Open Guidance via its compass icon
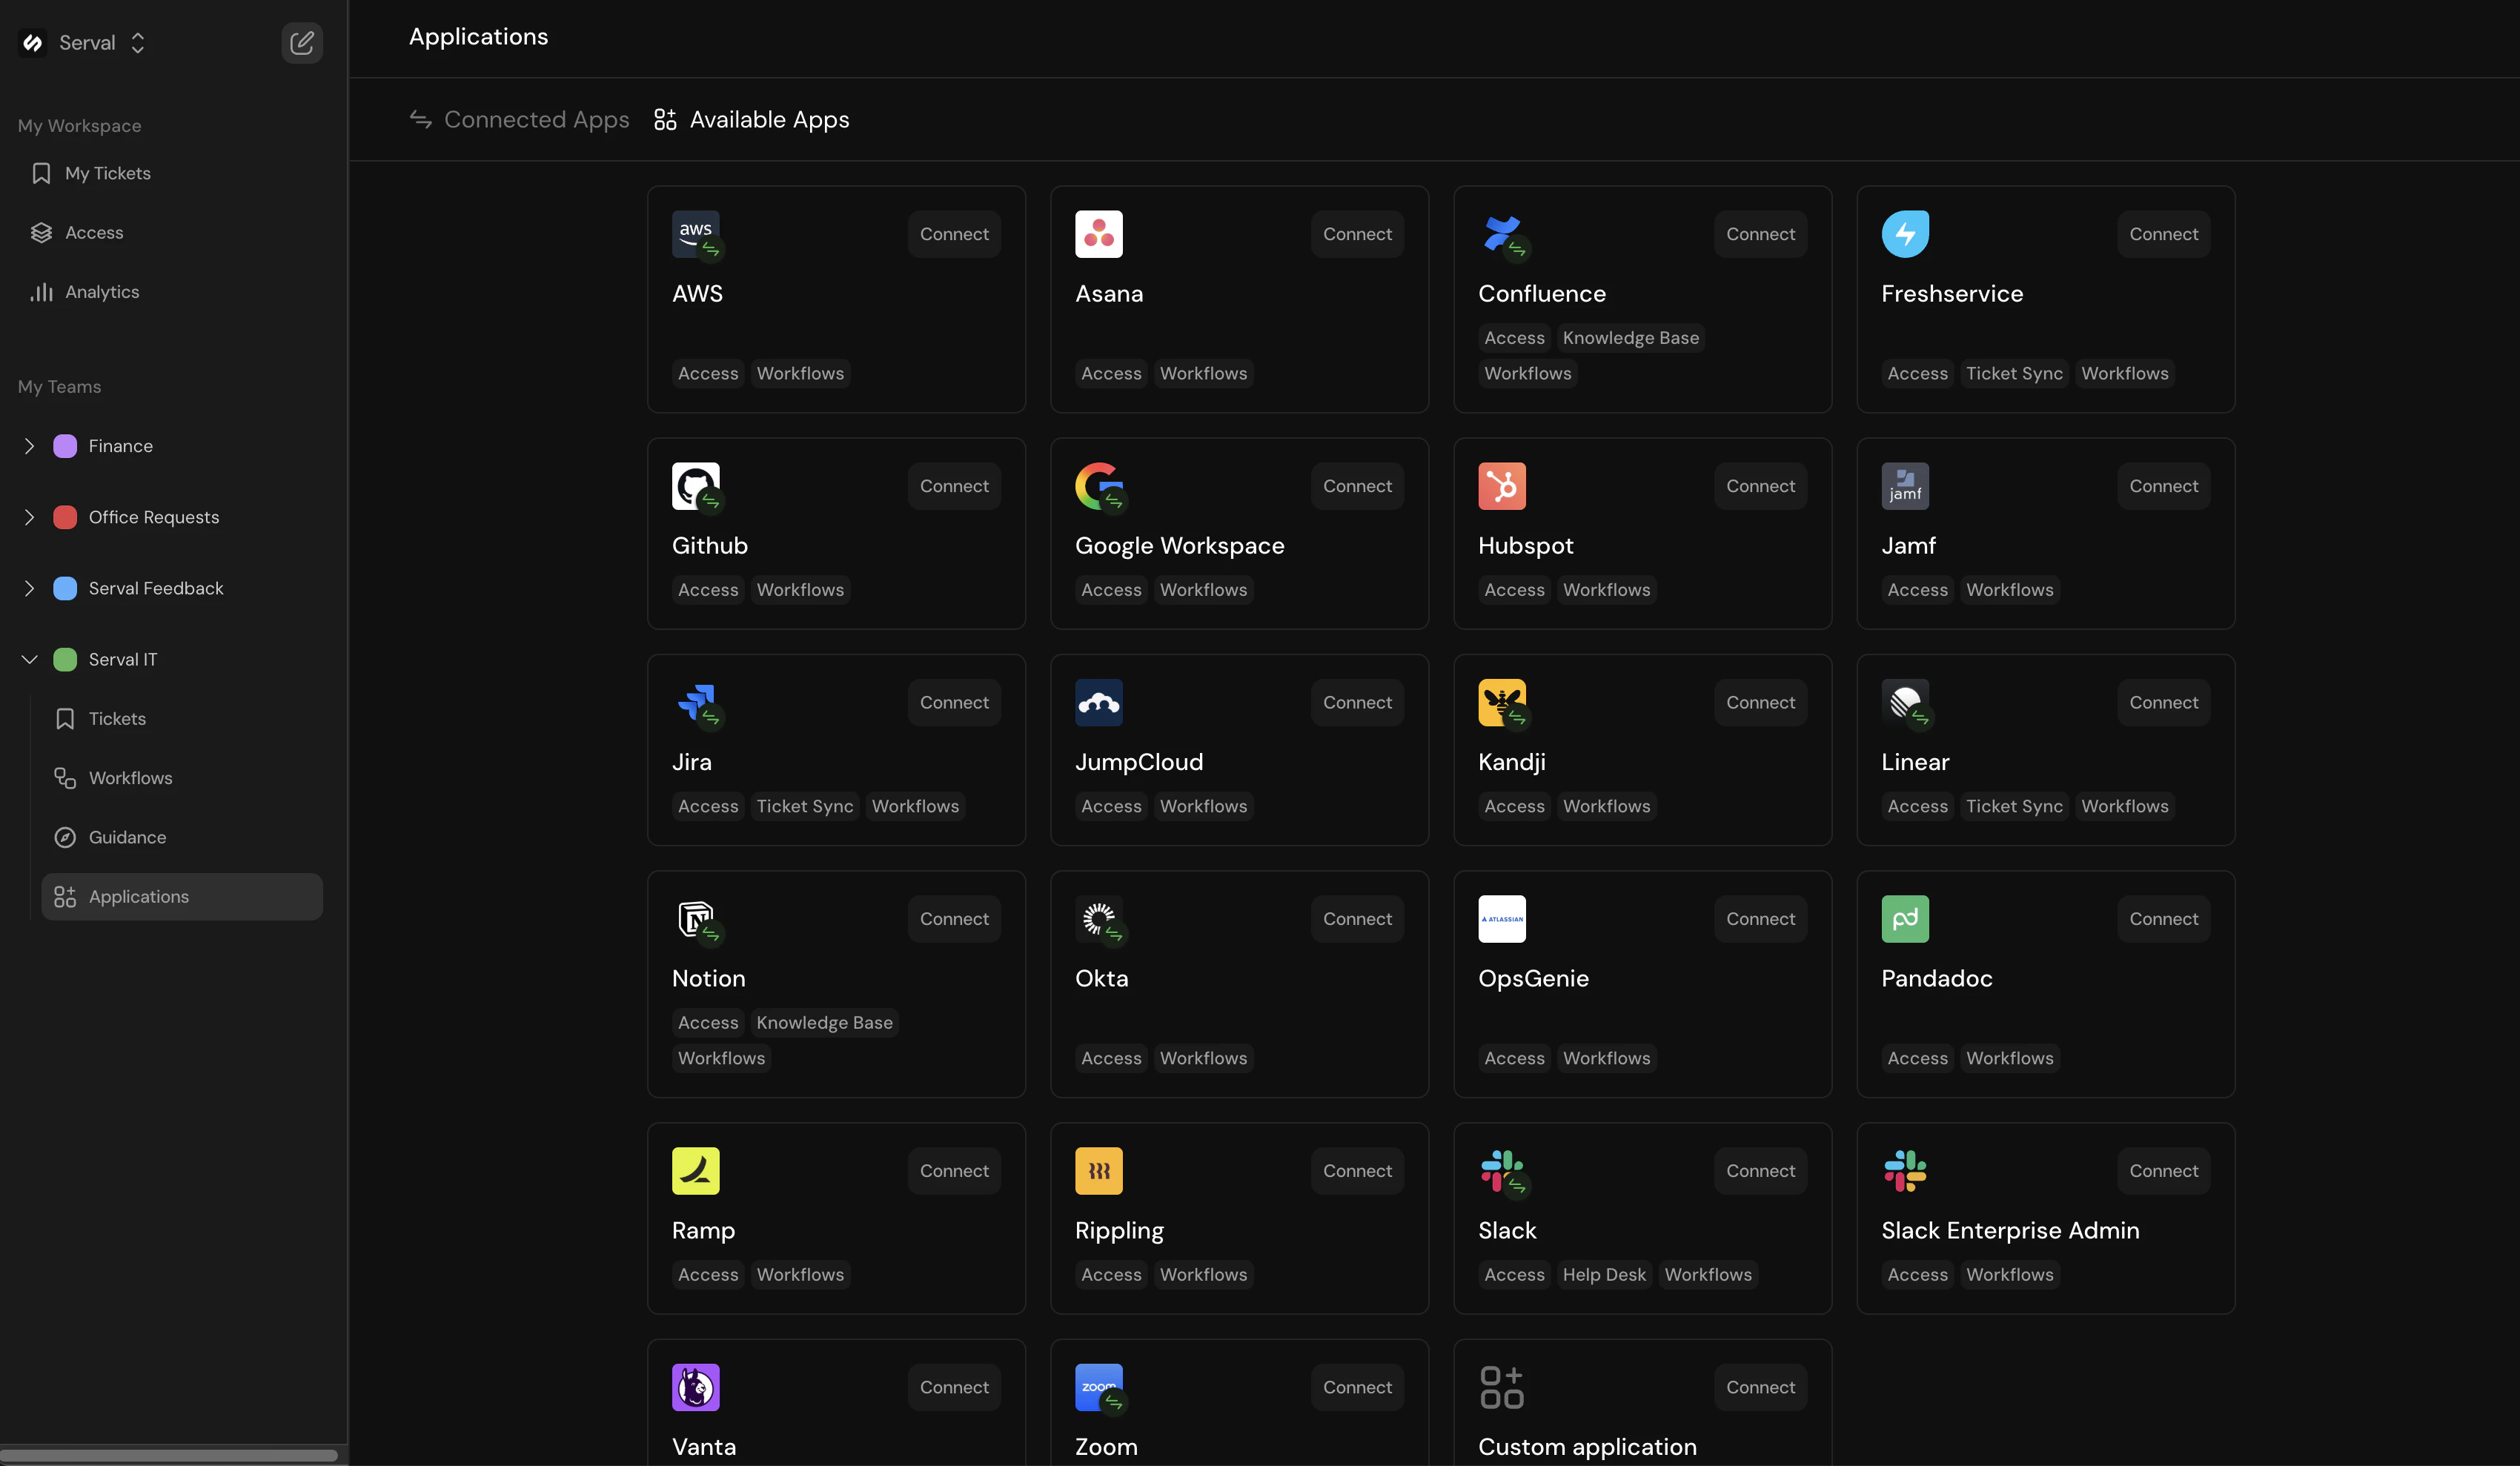 pyautogui.click(x=64, y=837)
